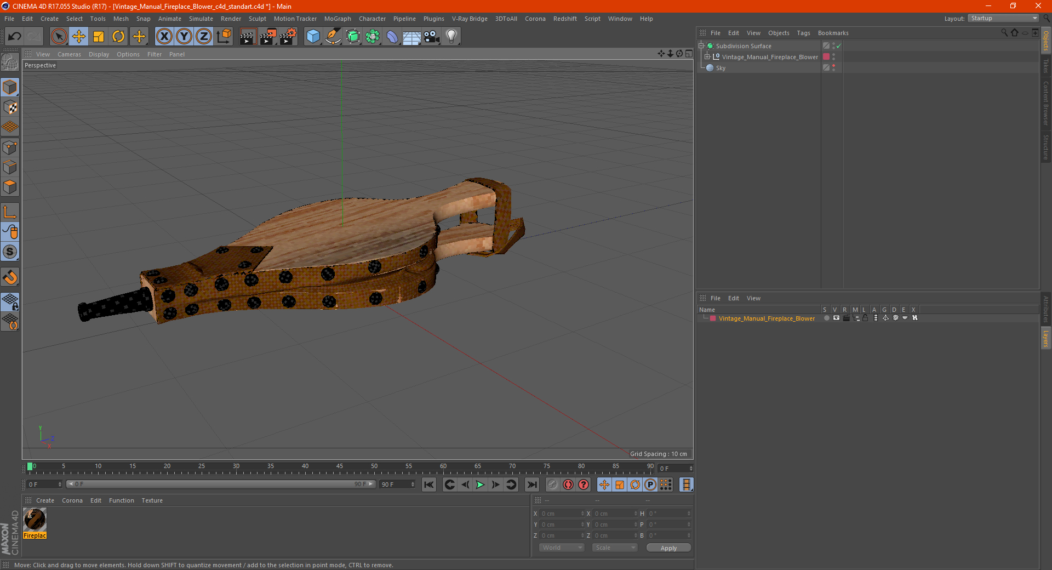Toggle Subdivision Surface enabled checkmark
1052x570 pixels.
(x=839, y=46)
